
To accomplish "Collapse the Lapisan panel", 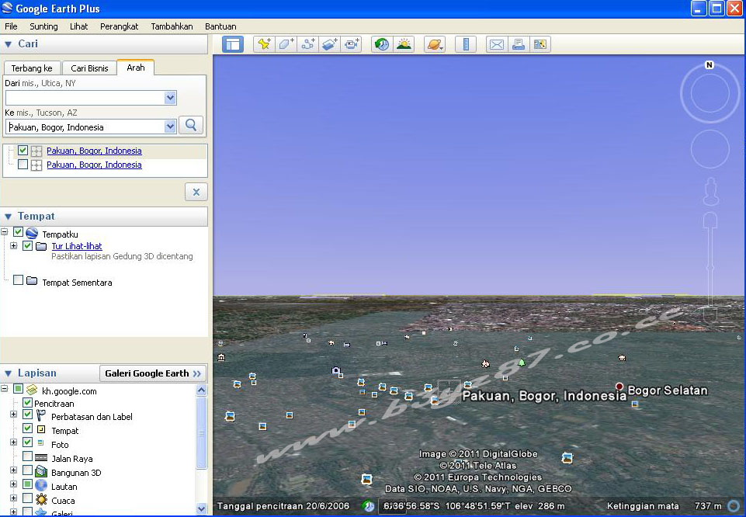I will [x=8, y=374].
